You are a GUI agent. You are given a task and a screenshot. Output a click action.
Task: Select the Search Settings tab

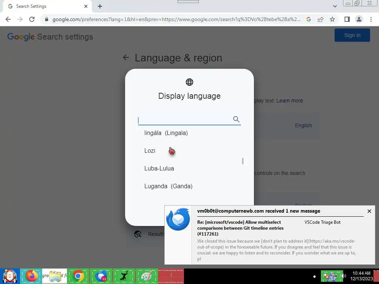tap(47, 6)
